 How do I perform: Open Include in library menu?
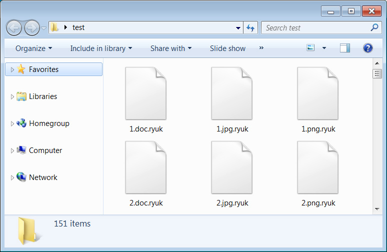(101, 48)
